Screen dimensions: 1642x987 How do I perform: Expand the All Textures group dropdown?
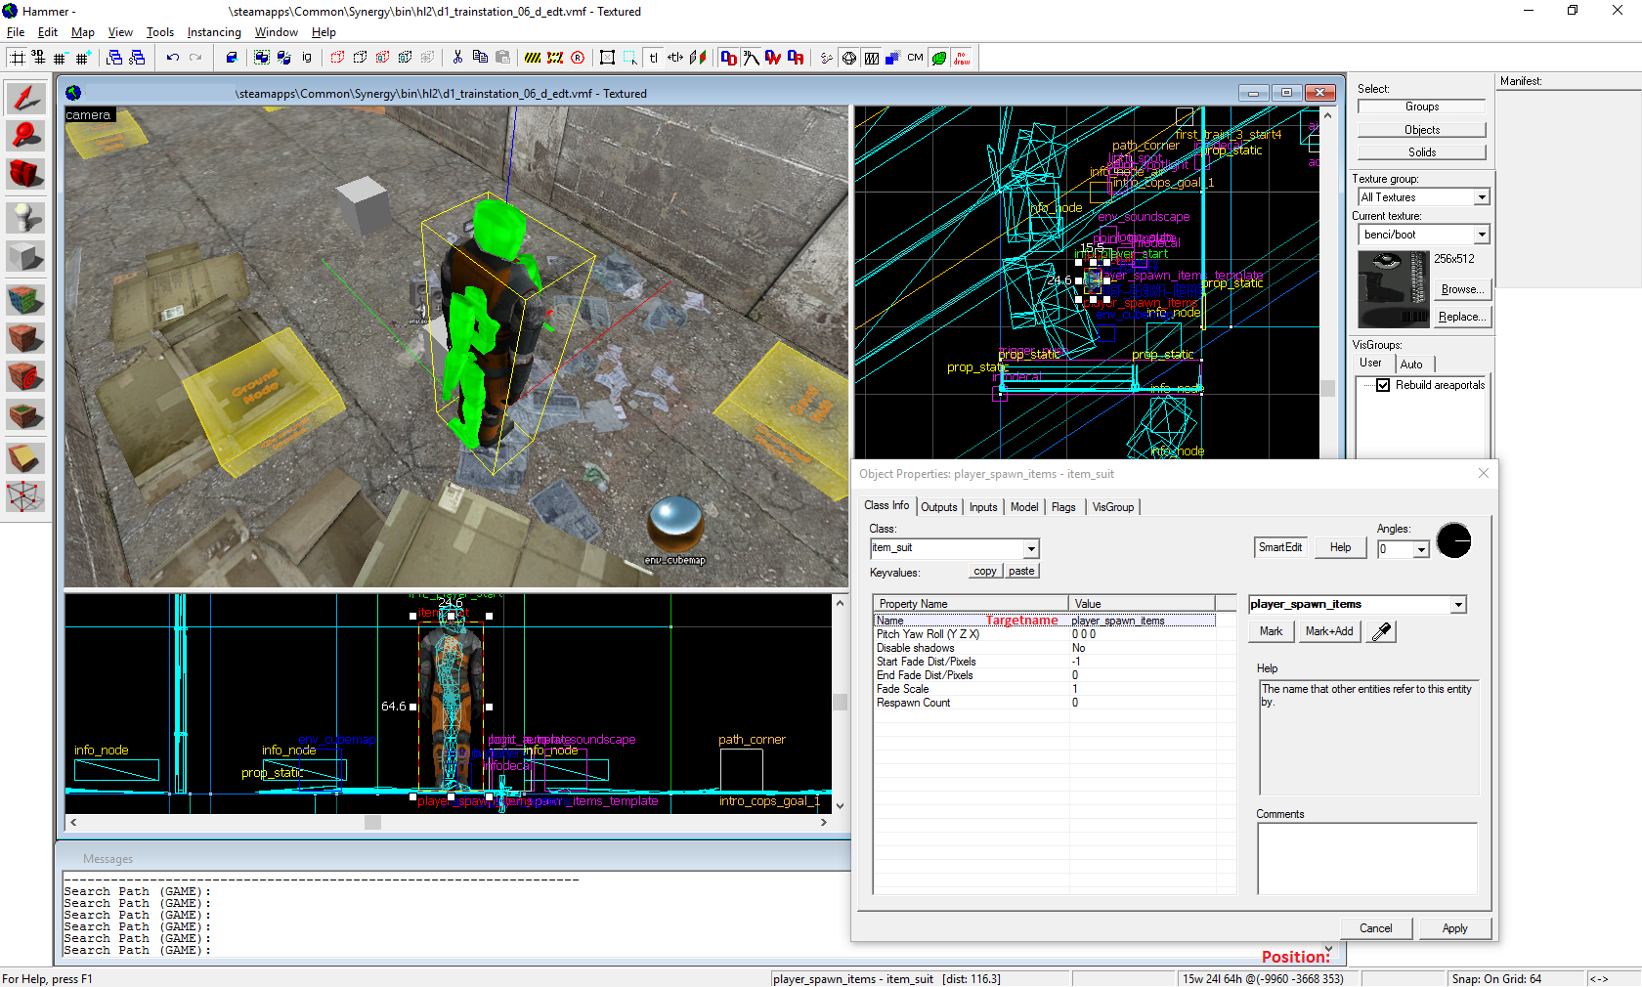point(1482,197)
